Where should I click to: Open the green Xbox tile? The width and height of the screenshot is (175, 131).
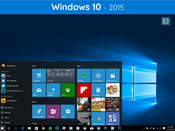click(x=68, y=90)
